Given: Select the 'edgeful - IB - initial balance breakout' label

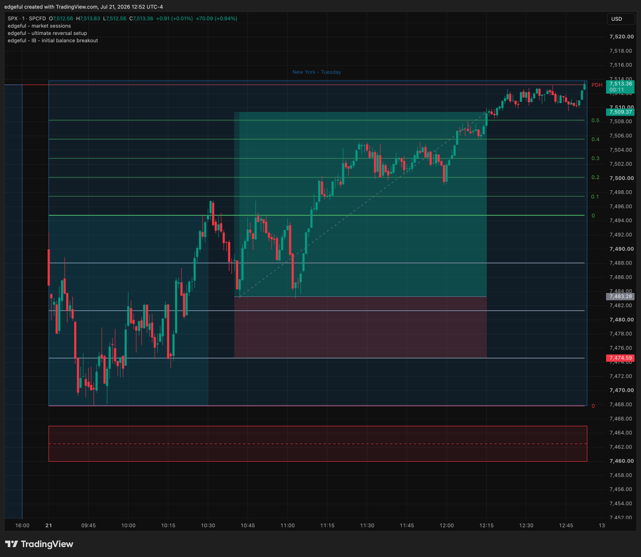Looking at the screenshot, I should tap(53, 41).
